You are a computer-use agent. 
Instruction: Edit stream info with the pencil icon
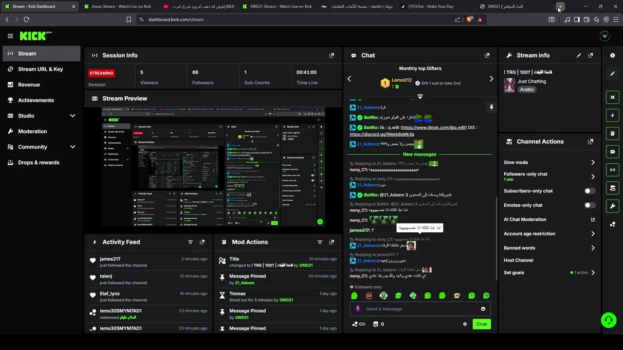pyautogui.click(x=579, y=55)
